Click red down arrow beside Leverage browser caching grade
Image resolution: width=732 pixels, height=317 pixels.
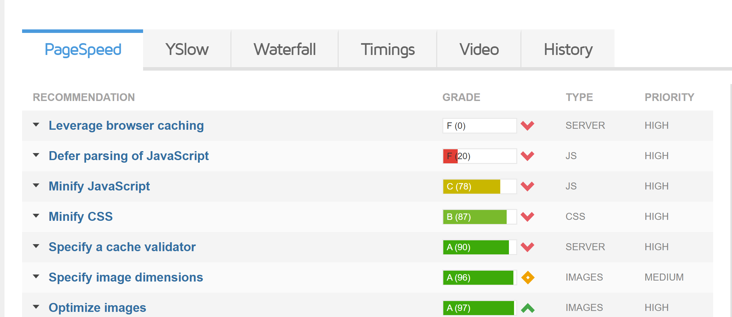coord(527,126)
